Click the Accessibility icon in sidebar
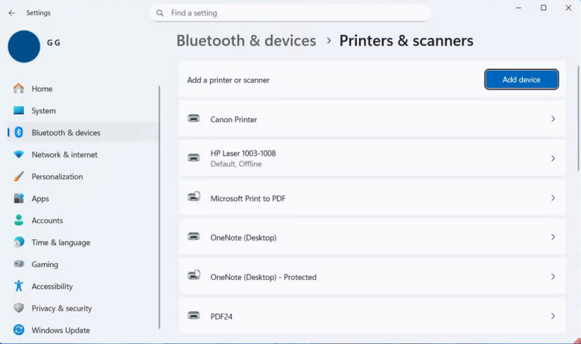 [x=19, y=286]
